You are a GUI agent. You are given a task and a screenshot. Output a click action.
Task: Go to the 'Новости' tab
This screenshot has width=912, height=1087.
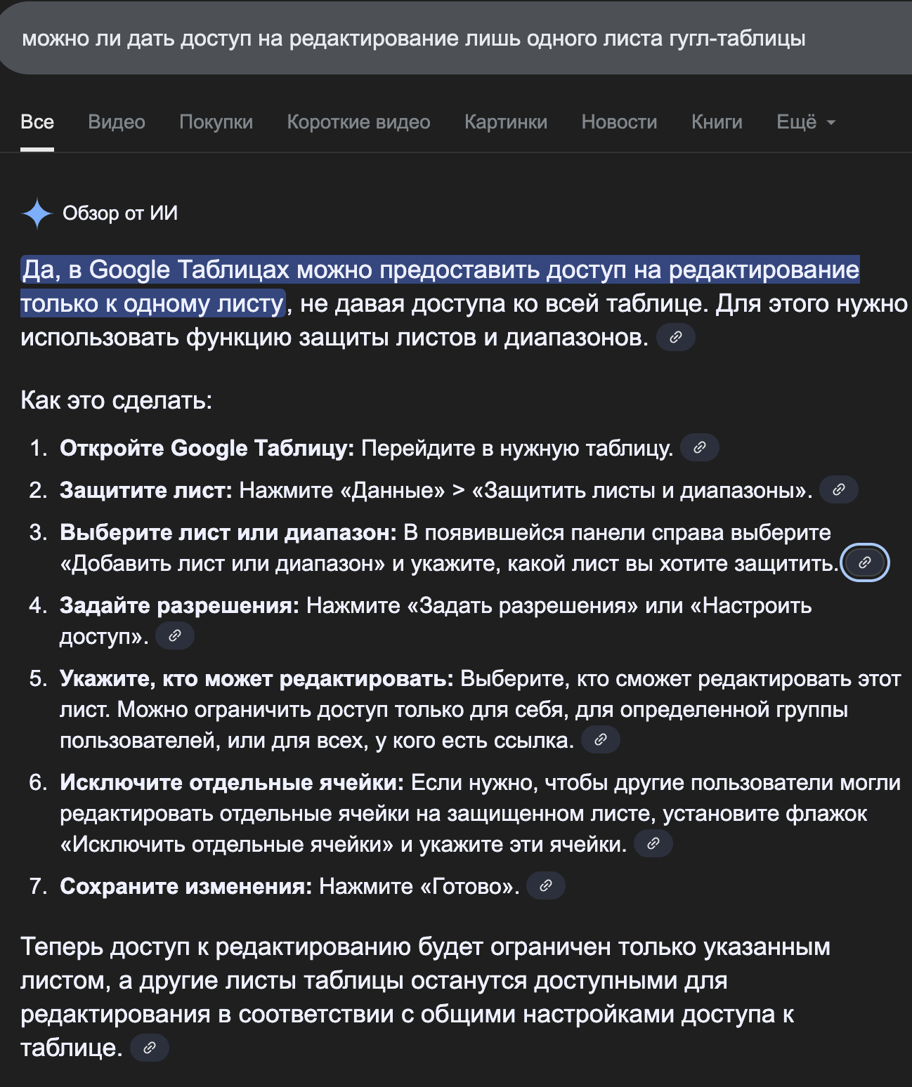point(619,122)
